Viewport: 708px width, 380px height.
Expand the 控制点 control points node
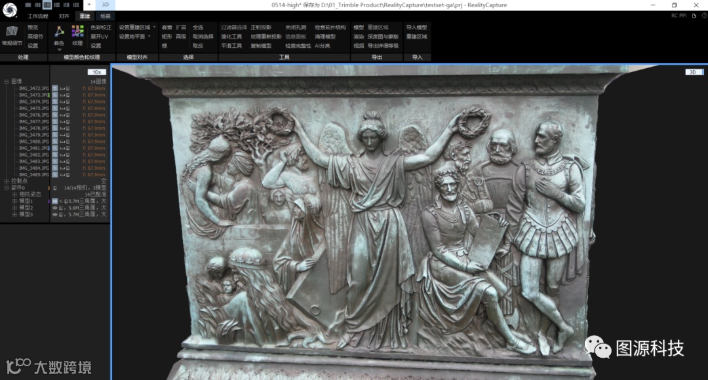(x=7, y=181)
